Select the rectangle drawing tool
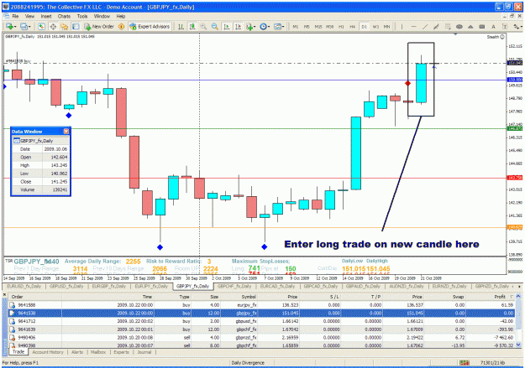 (x=482, y=26)
